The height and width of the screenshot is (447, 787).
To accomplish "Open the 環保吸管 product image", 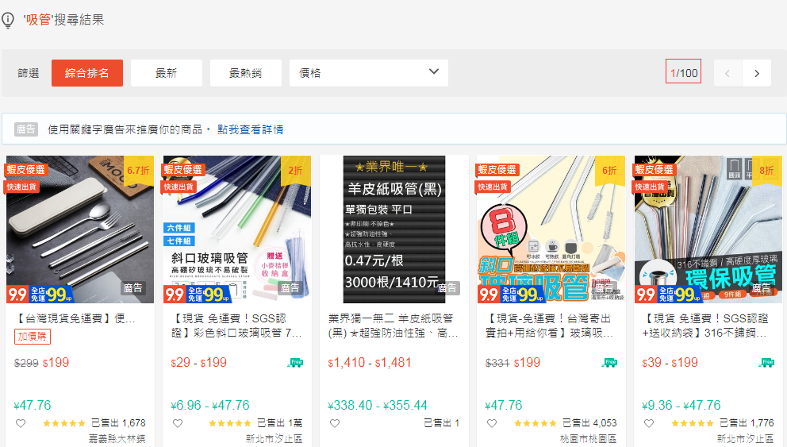I will tap(708, 229).
